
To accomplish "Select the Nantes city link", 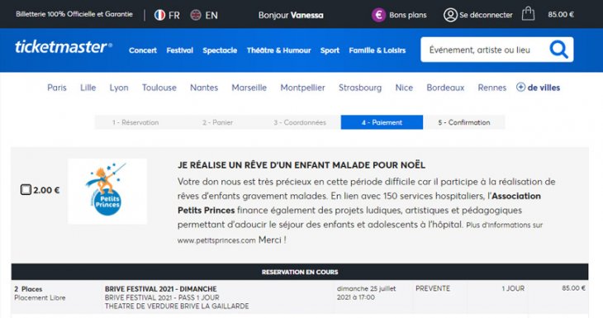I will pyautogui.click(x=204, y=88).
